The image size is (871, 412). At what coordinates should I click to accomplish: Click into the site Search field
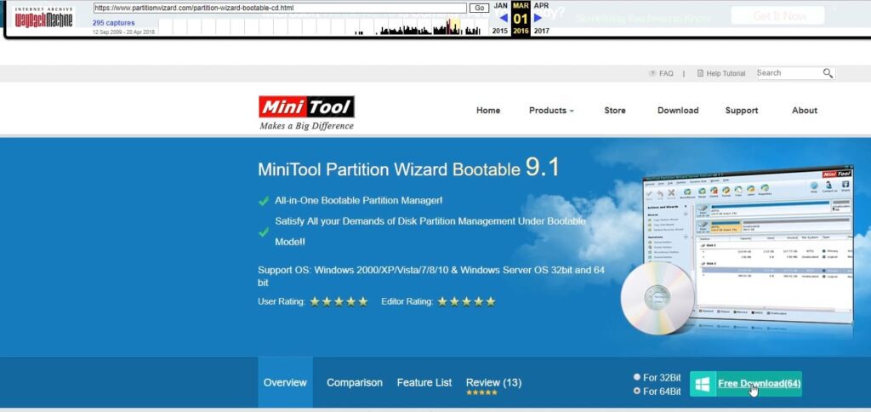(788, 73)
